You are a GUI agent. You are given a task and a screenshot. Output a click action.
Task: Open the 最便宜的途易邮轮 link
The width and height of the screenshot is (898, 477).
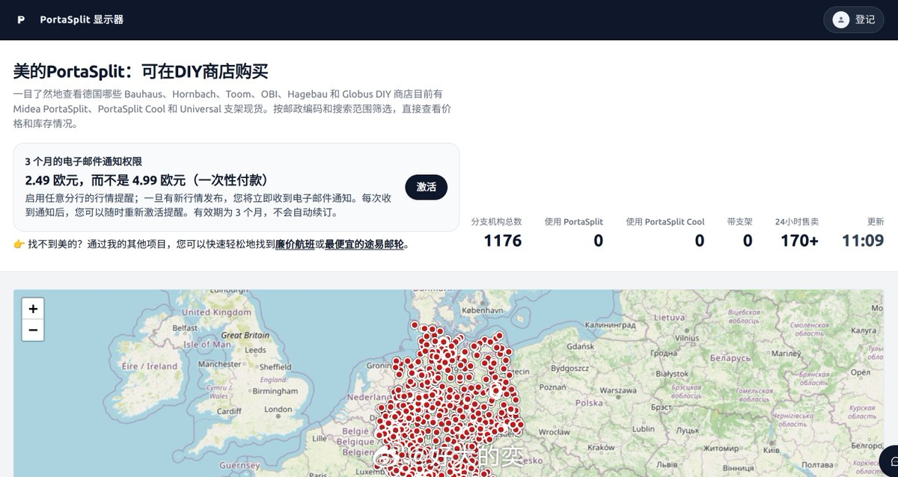click(364, 244)
